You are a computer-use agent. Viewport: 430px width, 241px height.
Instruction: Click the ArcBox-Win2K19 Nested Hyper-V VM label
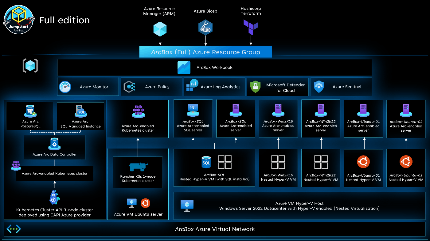278,177
